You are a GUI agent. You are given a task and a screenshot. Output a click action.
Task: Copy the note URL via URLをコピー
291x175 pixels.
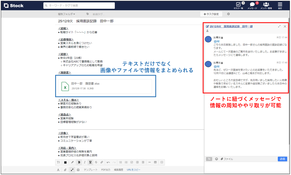point(133,169)
